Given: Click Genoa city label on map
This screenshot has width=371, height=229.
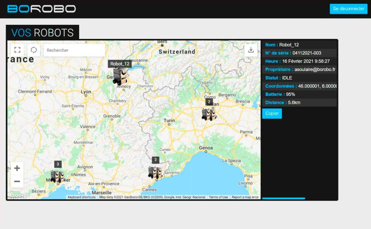Looking at the screenshot, I should point(206,148).
